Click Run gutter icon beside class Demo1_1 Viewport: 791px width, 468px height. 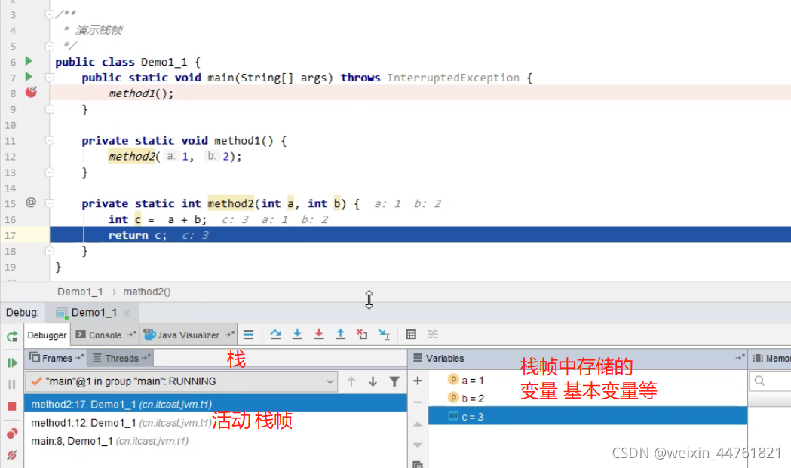29,61
